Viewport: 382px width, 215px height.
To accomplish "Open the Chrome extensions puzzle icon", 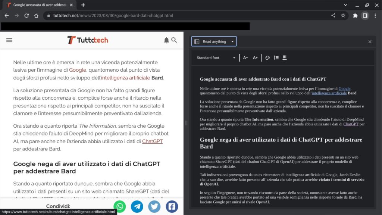I will coord(355,16).
